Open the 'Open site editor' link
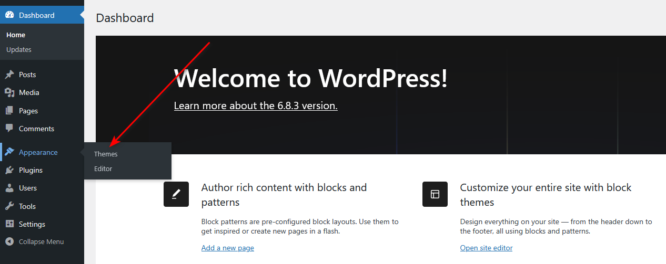This screenshot has width=666, height=264. (486, 248)
